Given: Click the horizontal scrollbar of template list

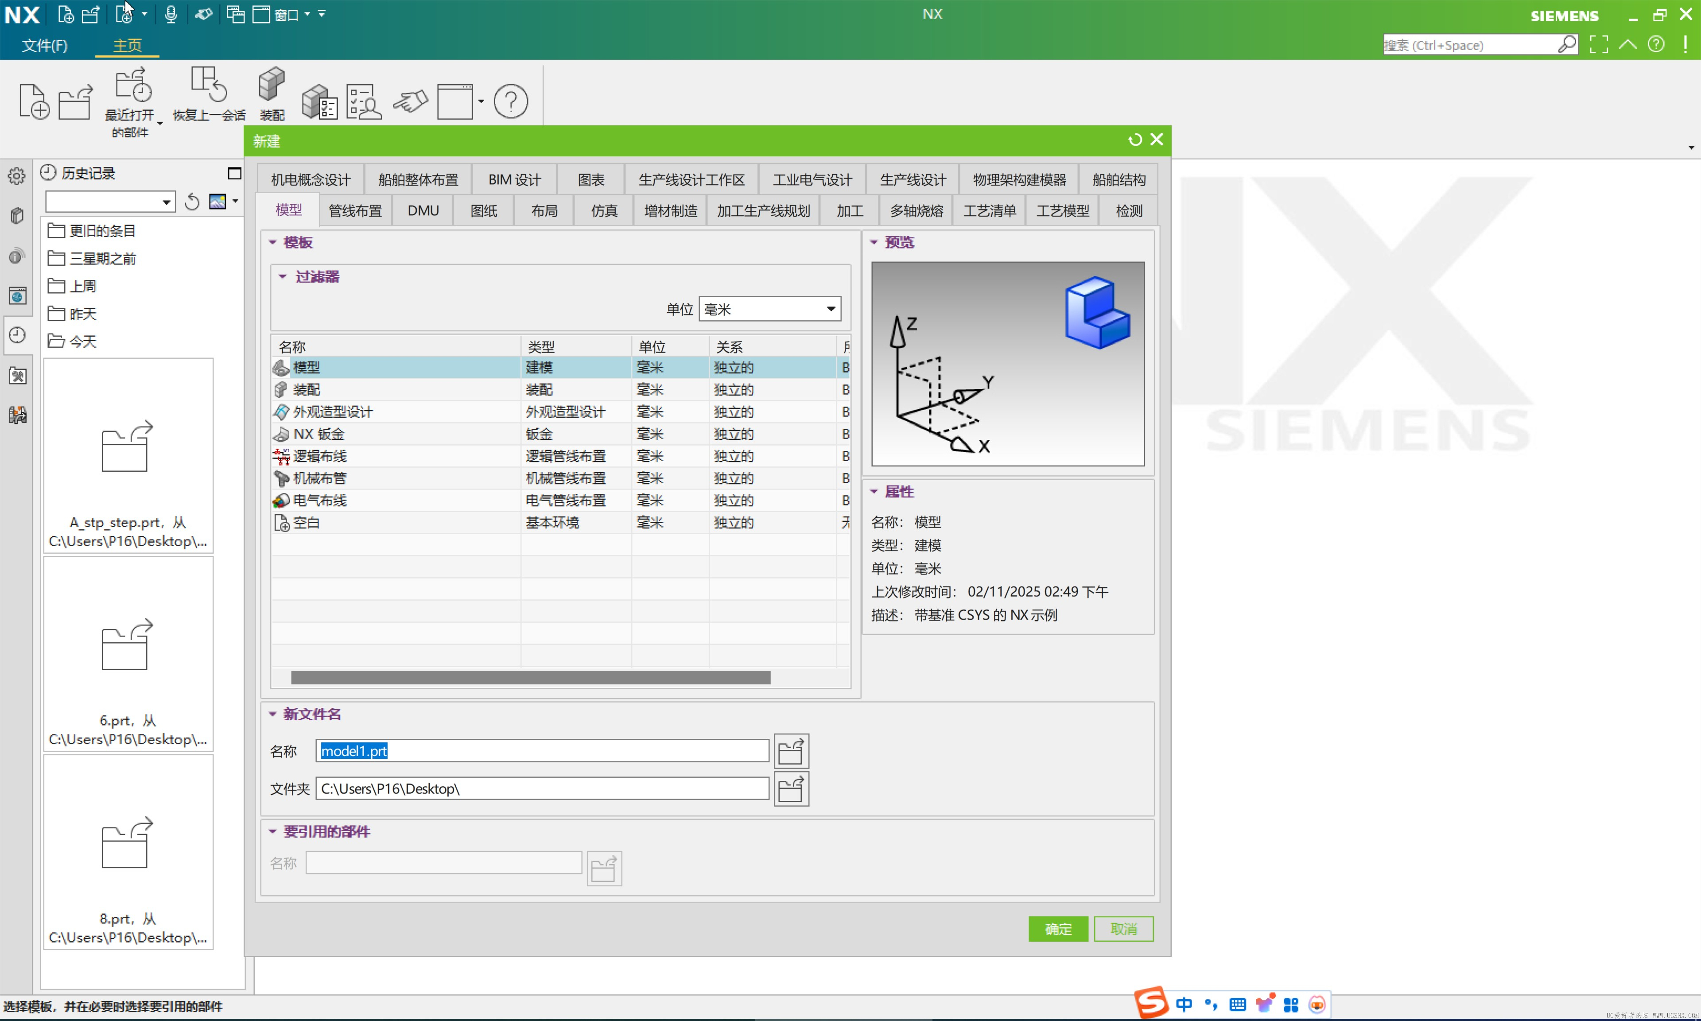Looking at the screenshot, I should point(530,678).
